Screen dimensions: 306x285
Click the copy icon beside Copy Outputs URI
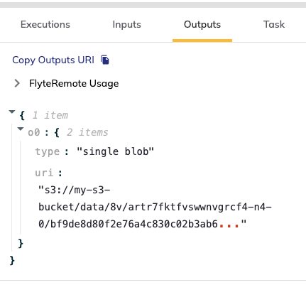click(x=105, y=60)
